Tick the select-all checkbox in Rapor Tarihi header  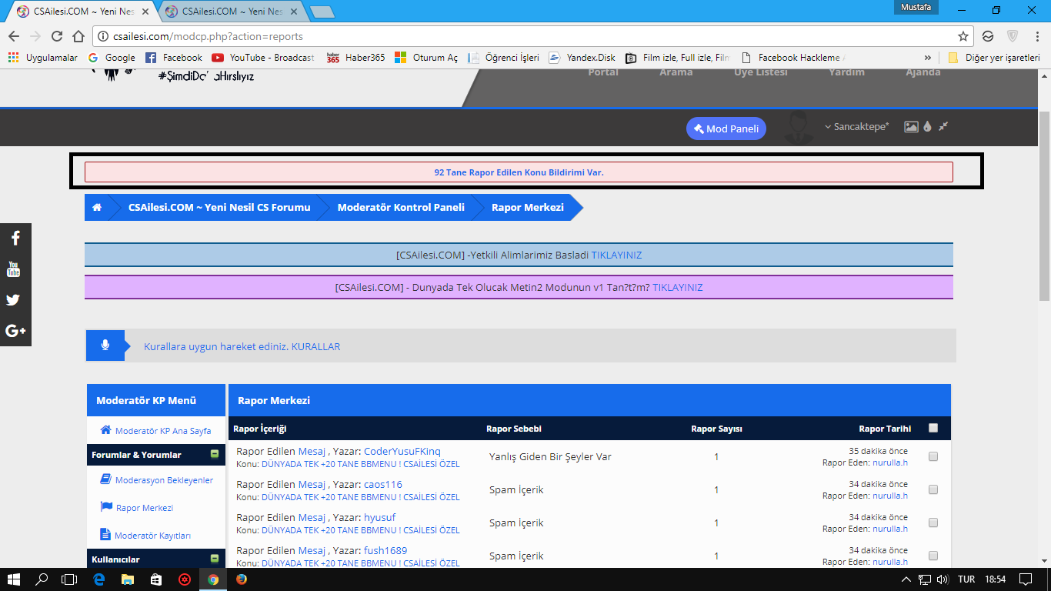pyautogui.click(x=933, y=428)
